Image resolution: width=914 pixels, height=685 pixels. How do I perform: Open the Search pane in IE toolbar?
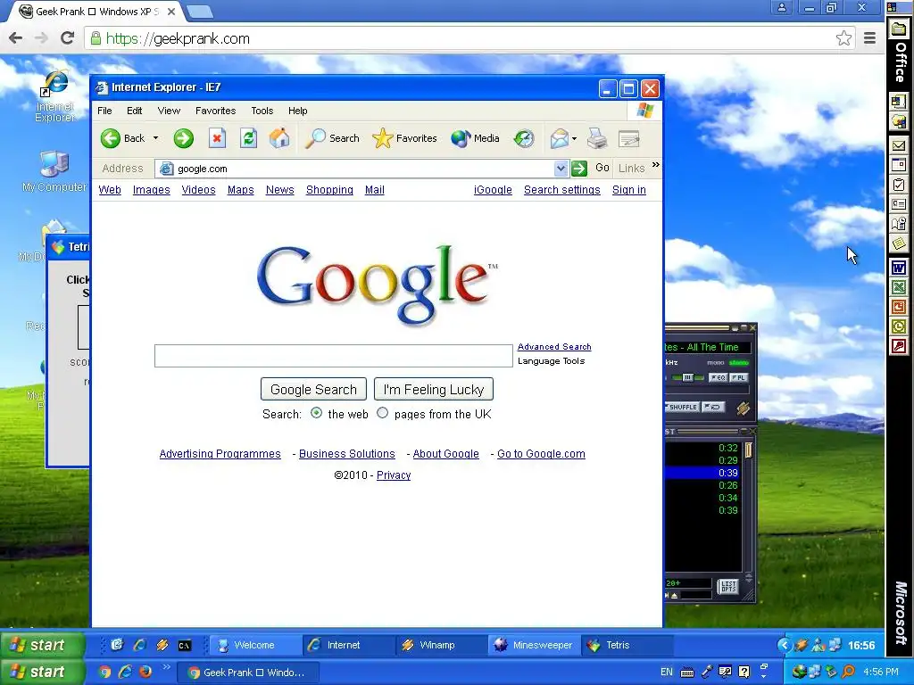(332, 138)
